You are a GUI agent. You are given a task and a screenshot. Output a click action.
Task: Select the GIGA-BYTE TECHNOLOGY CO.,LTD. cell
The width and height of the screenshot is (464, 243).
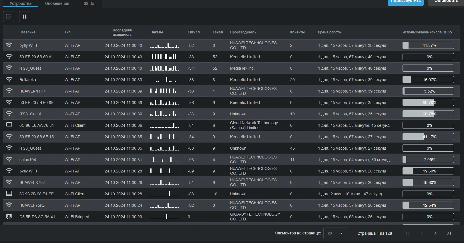tap(255, 216)
